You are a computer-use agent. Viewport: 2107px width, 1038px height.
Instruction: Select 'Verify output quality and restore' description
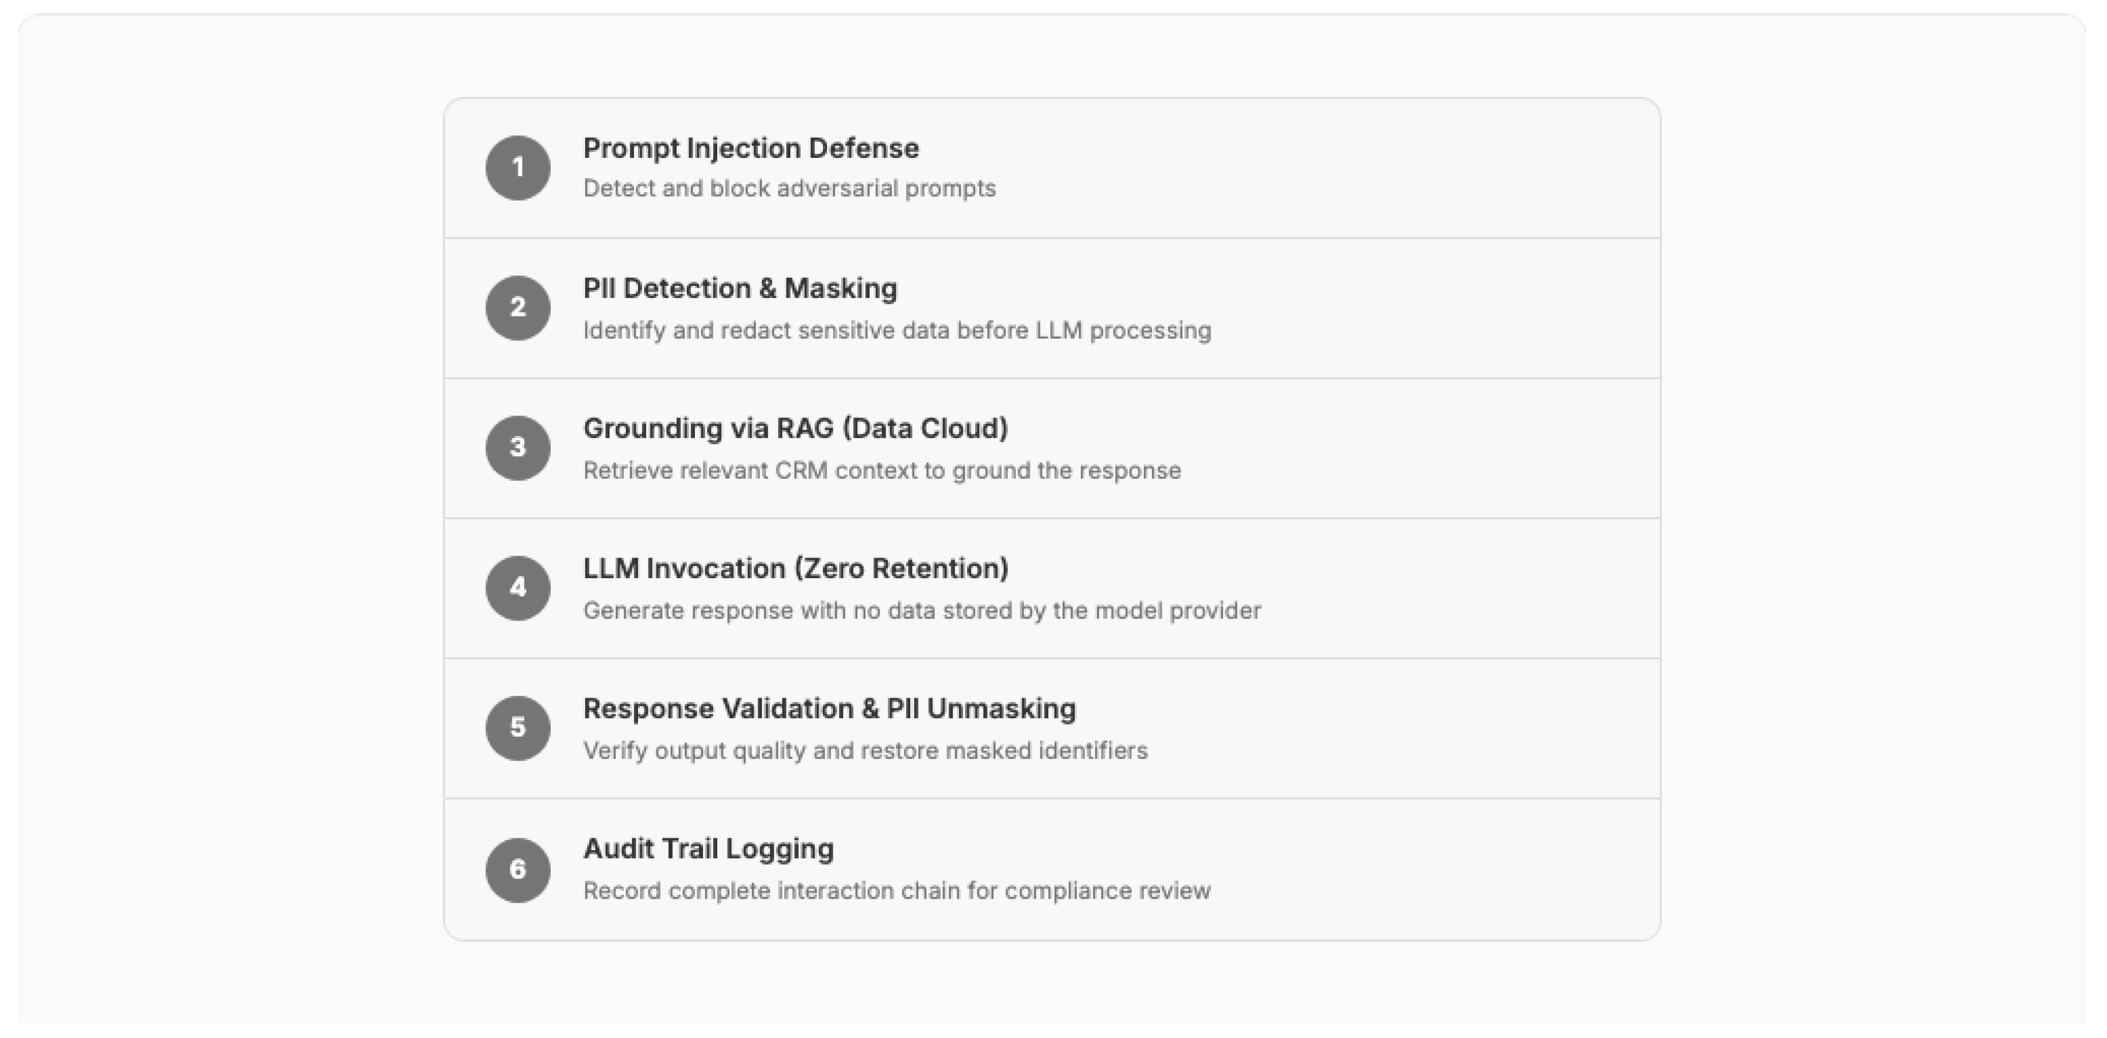click(x=864, y=750)
